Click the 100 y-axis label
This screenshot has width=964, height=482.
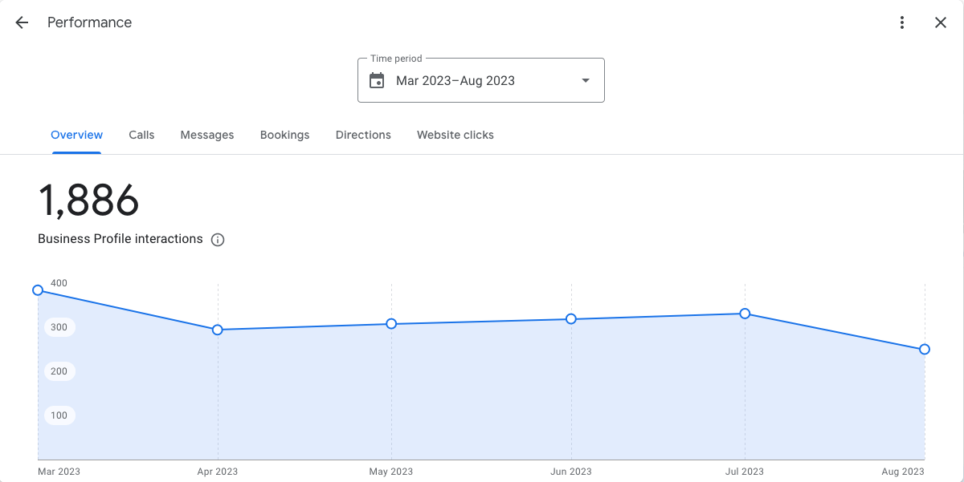coord(59,415)
